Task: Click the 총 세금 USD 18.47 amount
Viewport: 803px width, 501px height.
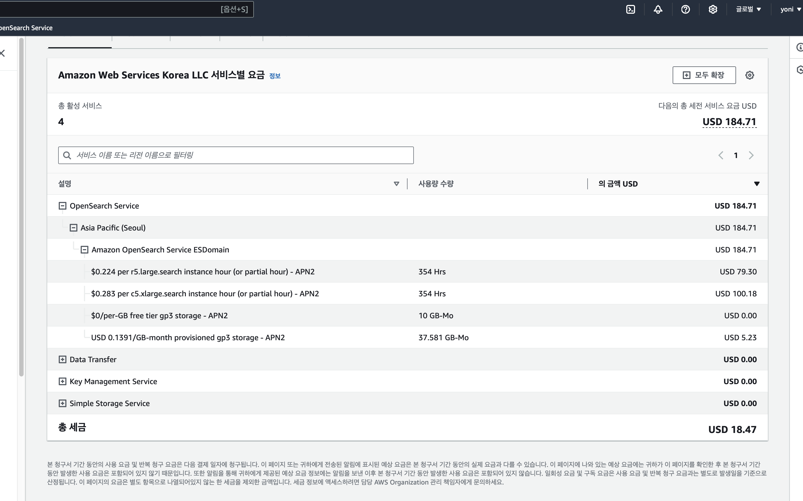Action: [732, 429]
